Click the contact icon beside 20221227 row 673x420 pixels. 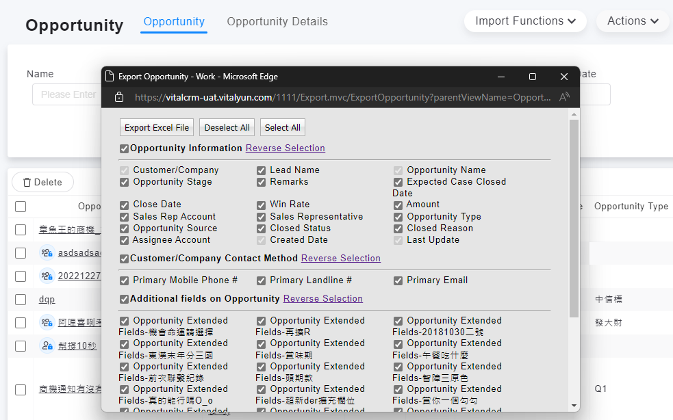47,276
